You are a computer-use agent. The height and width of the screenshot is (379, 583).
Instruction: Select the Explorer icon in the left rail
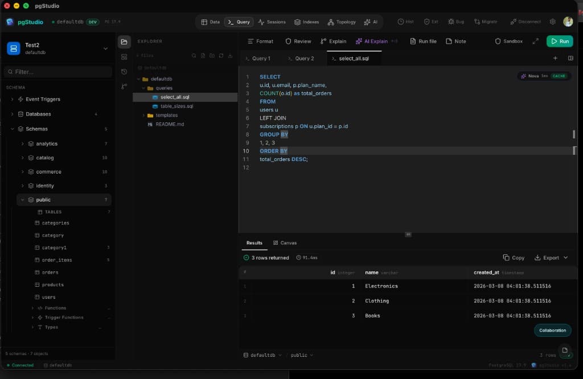[124, 41]
